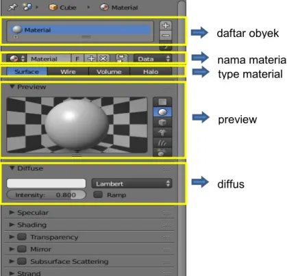Viewport: 287px width, 276px height.
Task: Toggle the F fake user button
Action: point(77,59)
